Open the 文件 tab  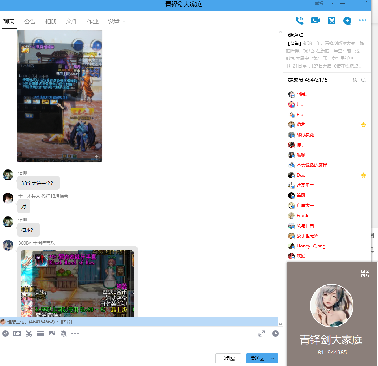pyautogui.click(x=72, y=21)
